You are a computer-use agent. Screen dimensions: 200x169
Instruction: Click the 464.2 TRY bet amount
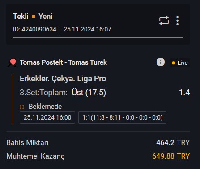[173, 142]
